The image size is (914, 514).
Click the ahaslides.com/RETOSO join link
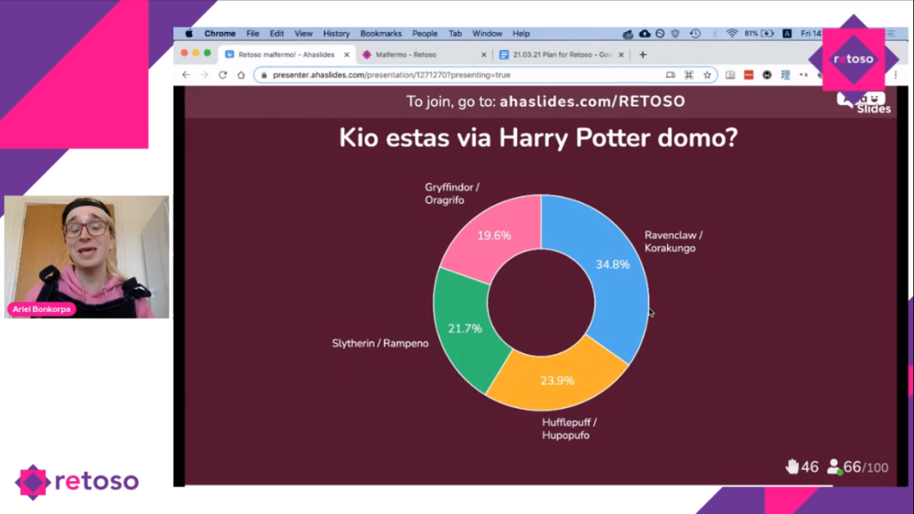(x=592, y=101)
